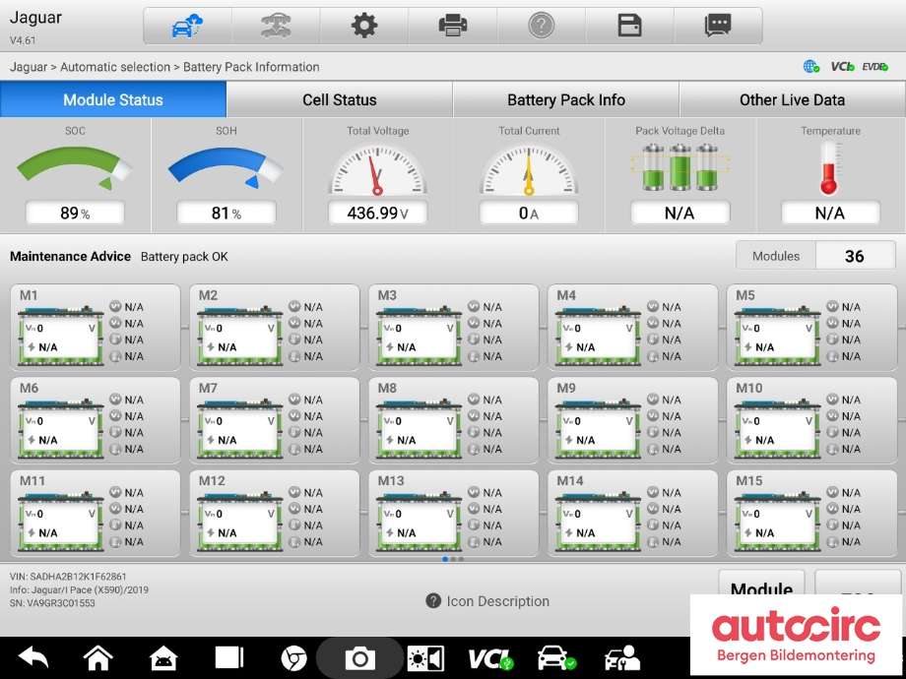Select the Other Live Data tab
This screenshot has width=906, height=679.
[x=792, y=100]
